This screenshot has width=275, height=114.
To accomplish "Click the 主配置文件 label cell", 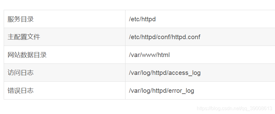I will (x=65, y=37).
